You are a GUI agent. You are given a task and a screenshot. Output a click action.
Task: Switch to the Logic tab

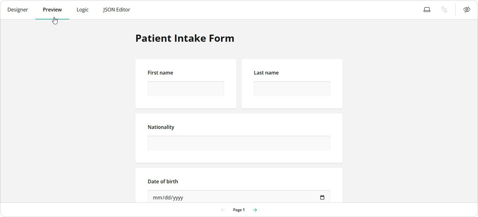82,10
